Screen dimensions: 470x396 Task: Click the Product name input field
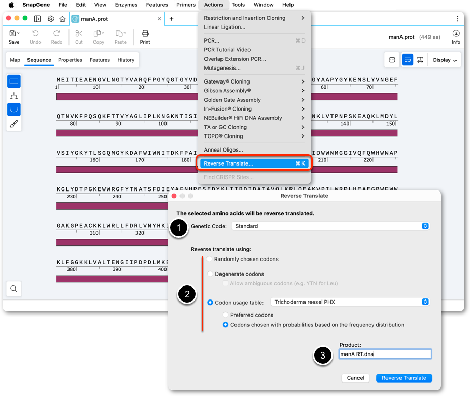[385, 354]
